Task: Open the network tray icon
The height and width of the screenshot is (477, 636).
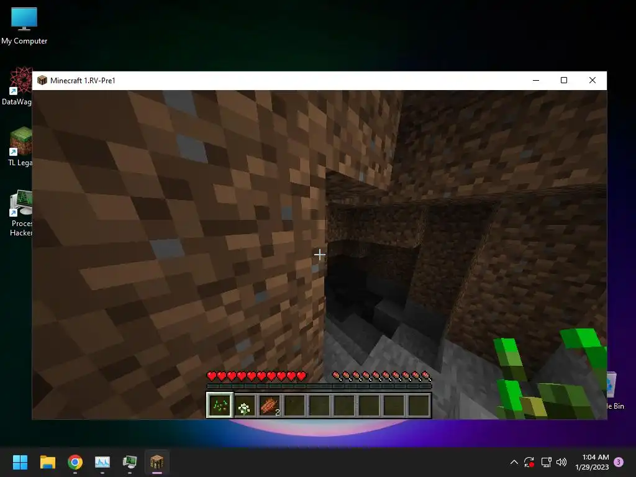Action: (x=547, y=462)
